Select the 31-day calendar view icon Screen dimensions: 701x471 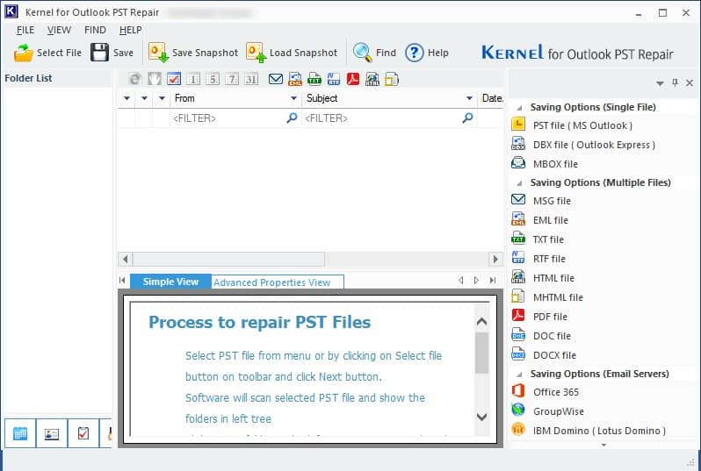coord(251,80)
